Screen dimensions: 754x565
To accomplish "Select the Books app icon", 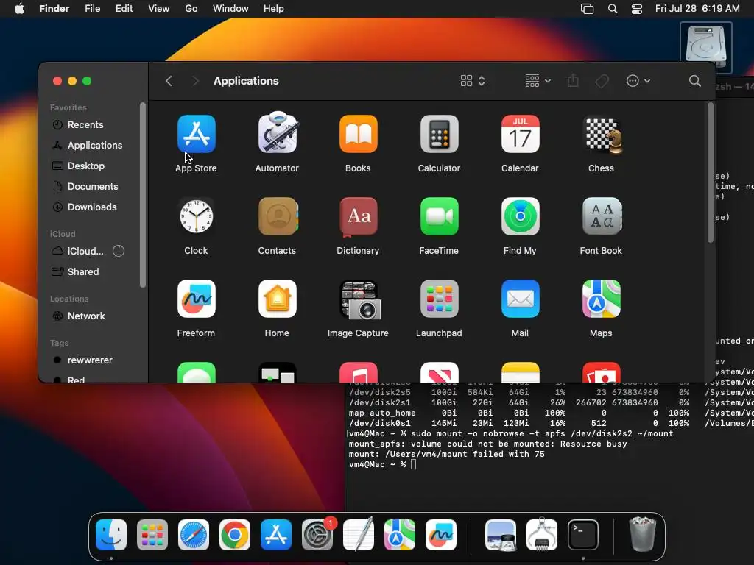I will click(359, 134).
